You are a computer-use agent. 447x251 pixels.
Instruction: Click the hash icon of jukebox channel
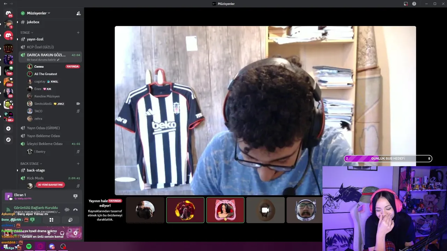click(23, 22)
